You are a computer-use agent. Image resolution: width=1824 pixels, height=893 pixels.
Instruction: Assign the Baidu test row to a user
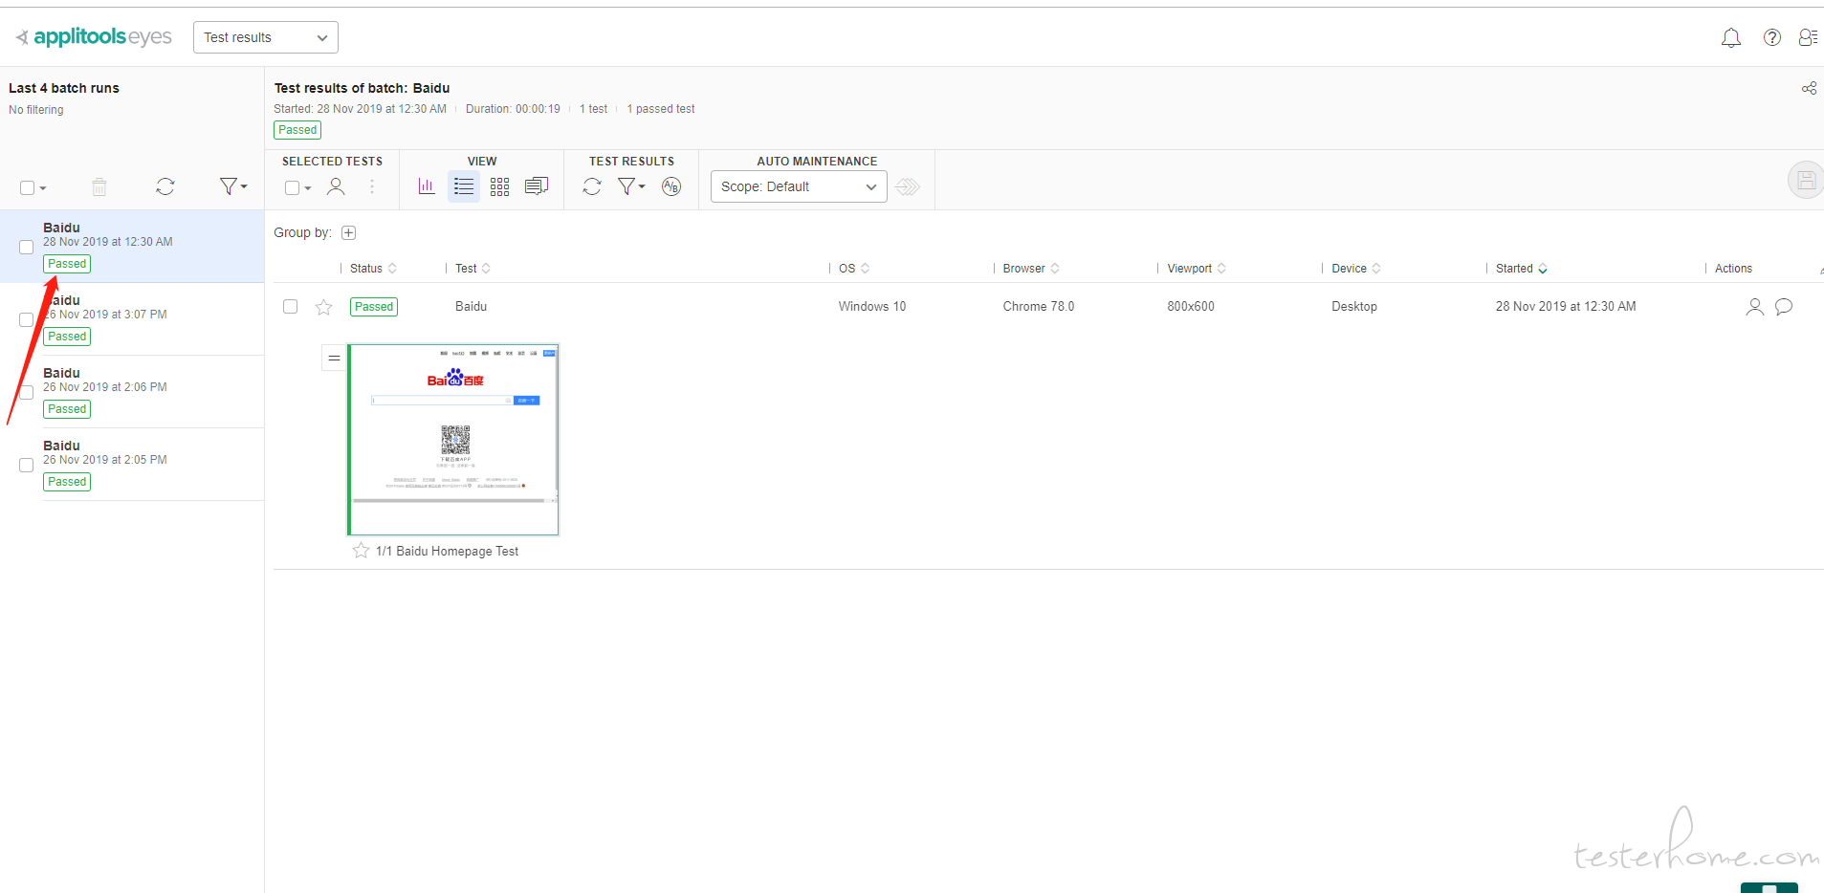pyautogui.click(x=1754, y=307)
